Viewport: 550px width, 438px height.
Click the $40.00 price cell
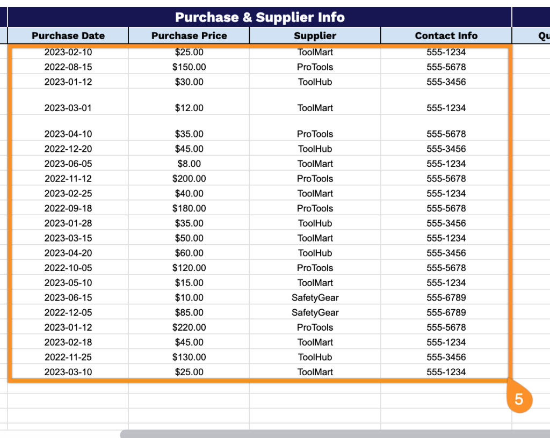[189, 193]
